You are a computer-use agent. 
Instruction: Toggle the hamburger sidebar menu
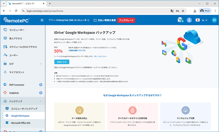tap(42, 20)
